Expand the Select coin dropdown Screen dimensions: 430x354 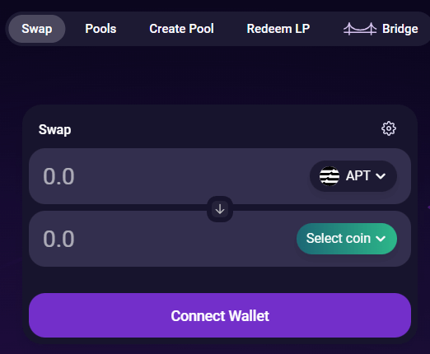(347, 239)
